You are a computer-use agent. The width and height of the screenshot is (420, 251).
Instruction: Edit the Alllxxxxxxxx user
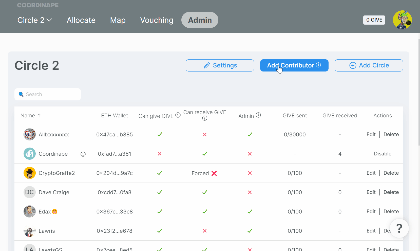tap(371, 134)
